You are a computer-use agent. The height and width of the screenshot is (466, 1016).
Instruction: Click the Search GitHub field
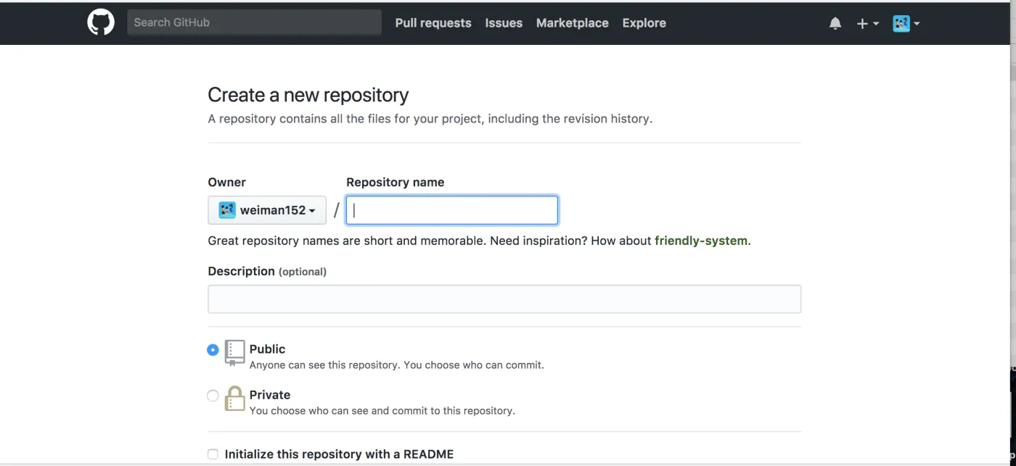(x=254, y=22)
